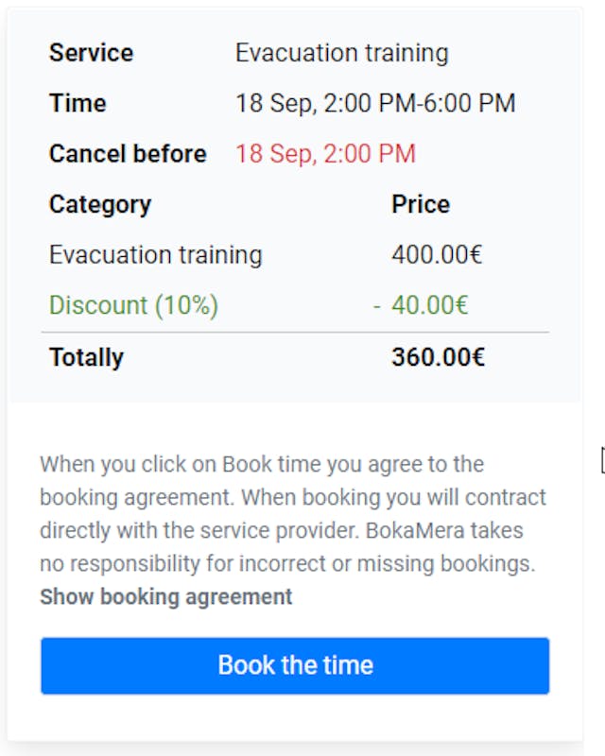Open the Show booking agreement link
Viewport: 605px width, 756px height.
pyautogui.click(x=166, y=597)
